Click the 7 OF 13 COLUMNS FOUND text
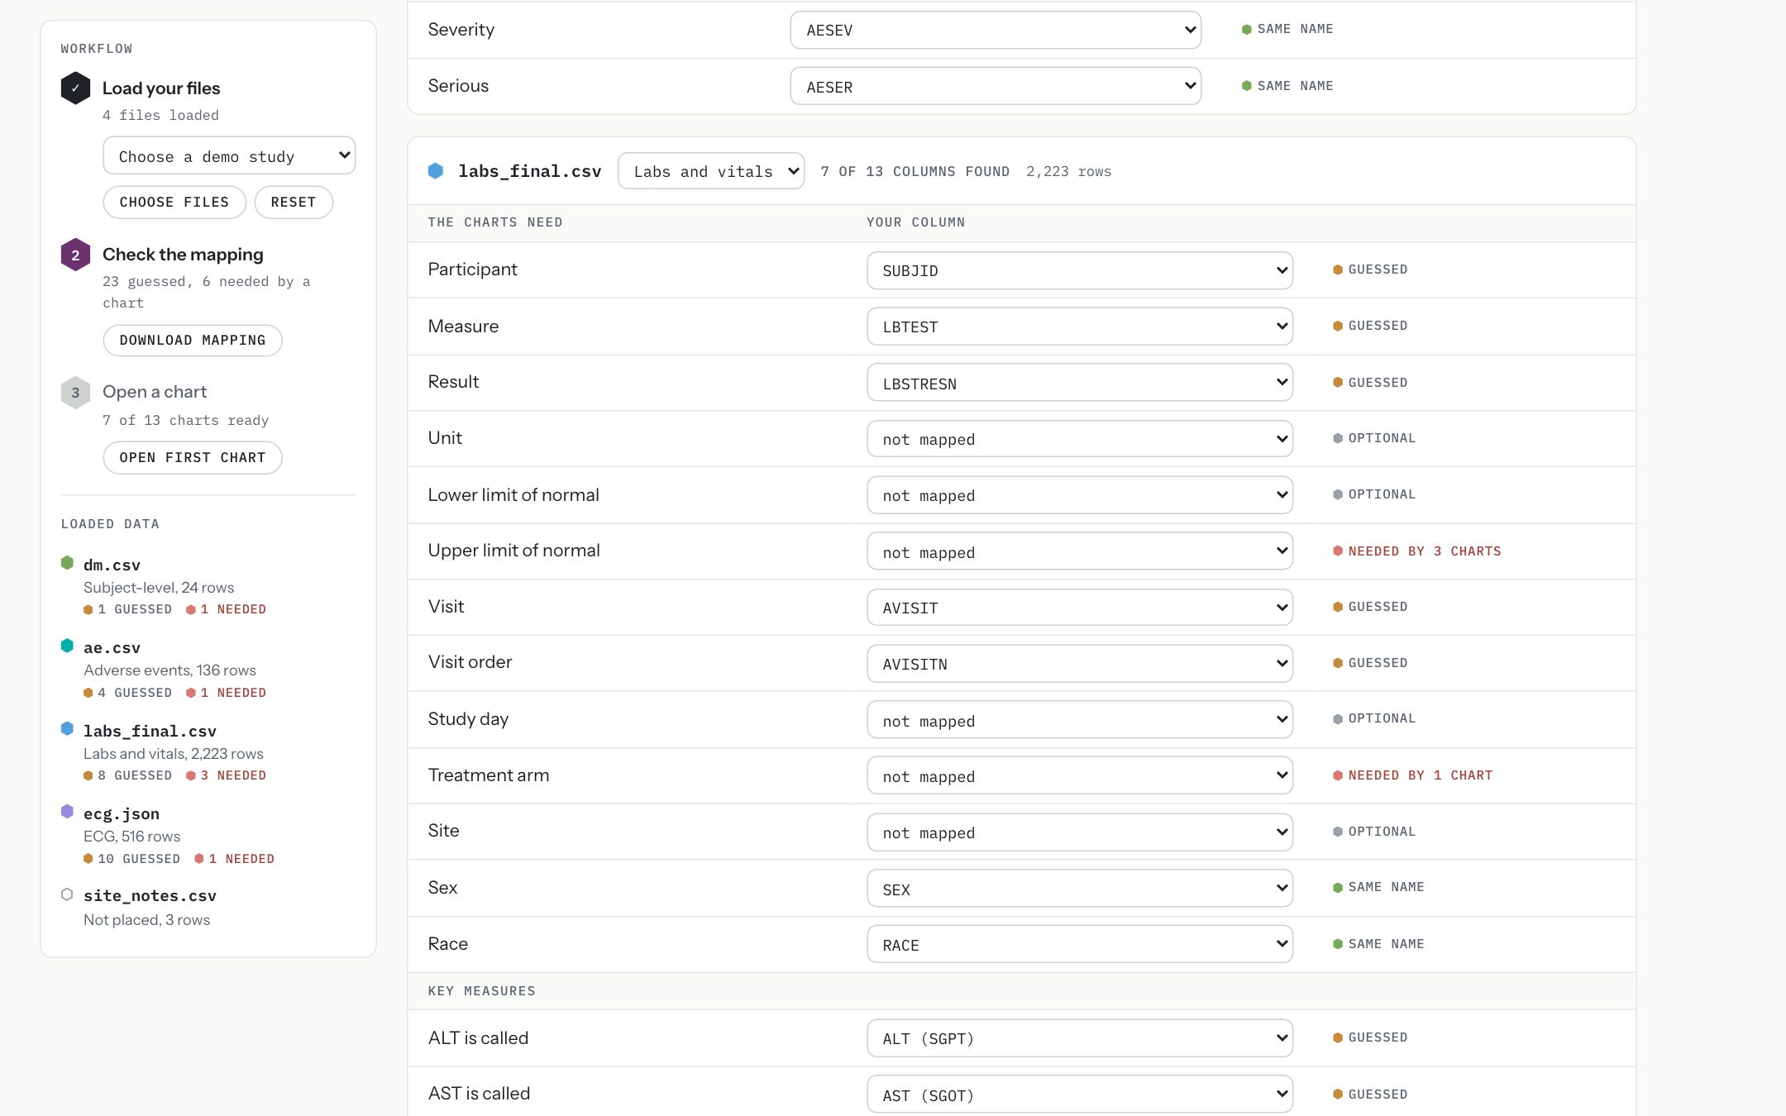1786x1116 pixels. (x=914, y=172)
